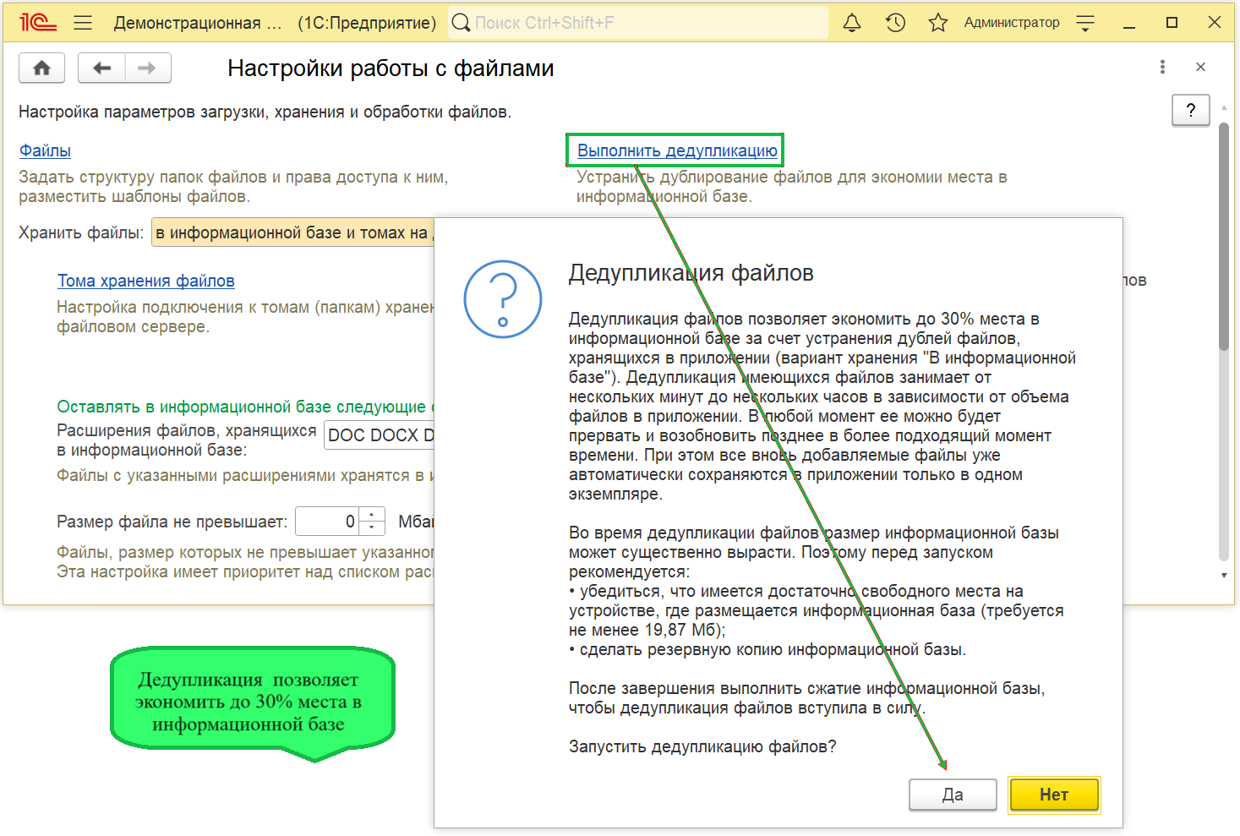Screen dimensions: 1240x836
Task: Open the main hamburger menu
Action: pos(83,23)
